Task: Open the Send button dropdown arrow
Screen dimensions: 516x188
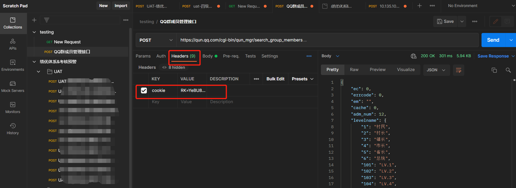Action: click(x=511, y=40)
